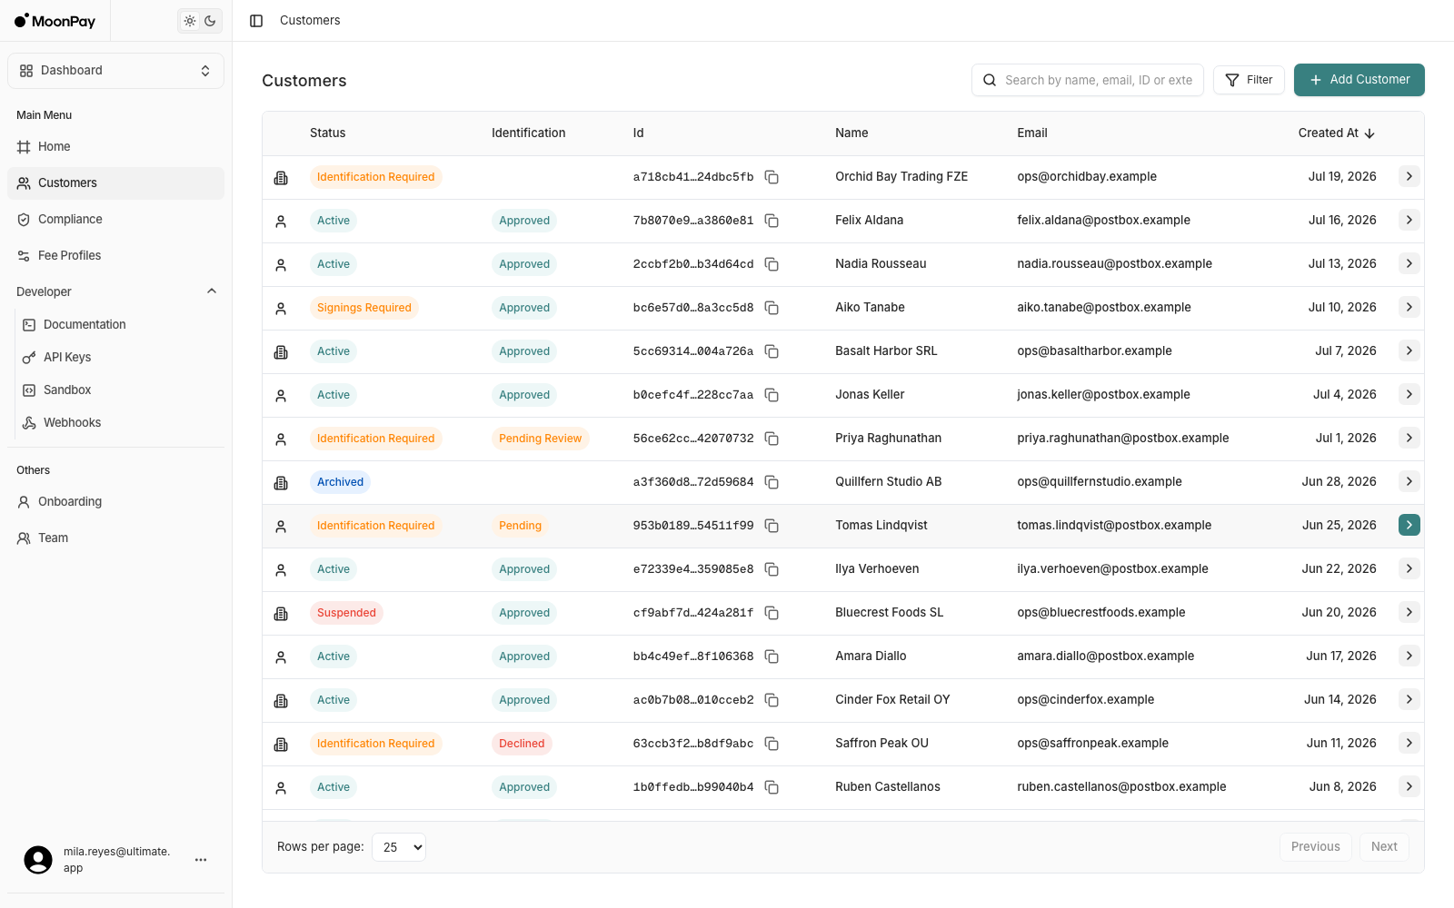Click business icon on Orchid Bay row
This screenshot has height=908, width=1454.
[281, 178]
